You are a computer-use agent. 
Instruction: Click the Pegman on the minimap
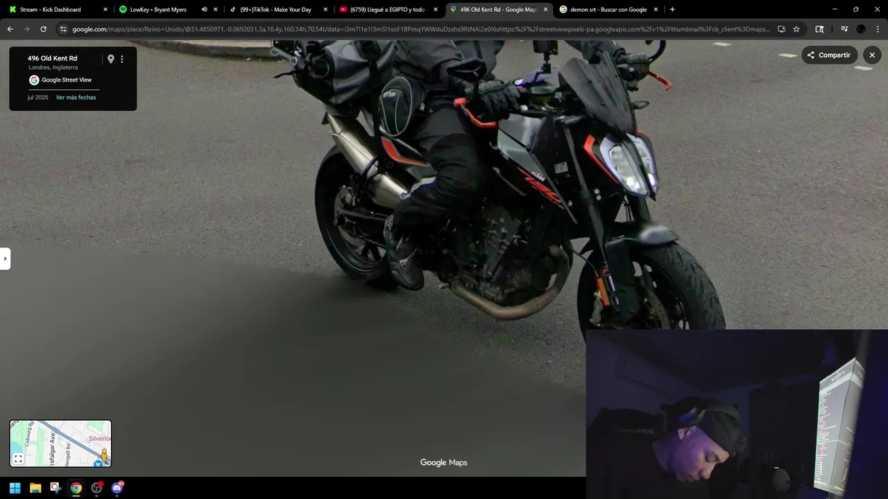click(104, 455)
